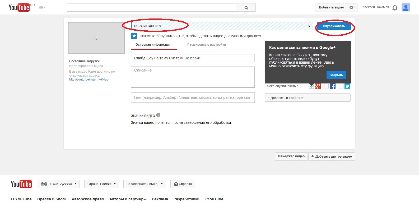This screenshot has width=419, height=203.
Task: Expand the Добавить в плейлист selector
Action: (308, 98)
